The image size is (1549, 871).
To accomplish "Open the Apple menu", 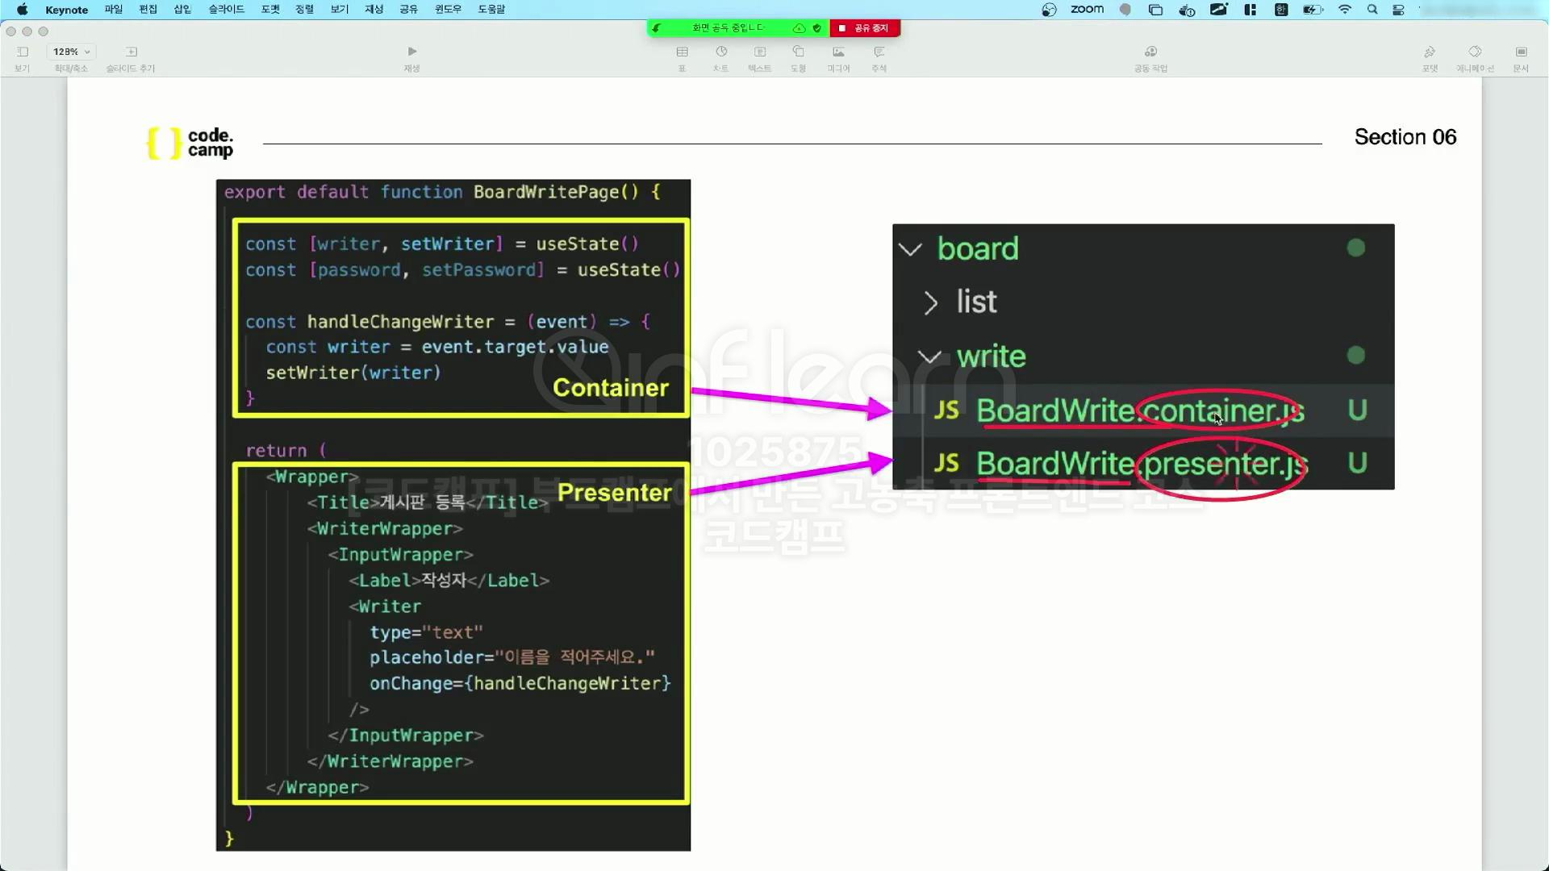I will pyautogui.click(x=22, y=10).
